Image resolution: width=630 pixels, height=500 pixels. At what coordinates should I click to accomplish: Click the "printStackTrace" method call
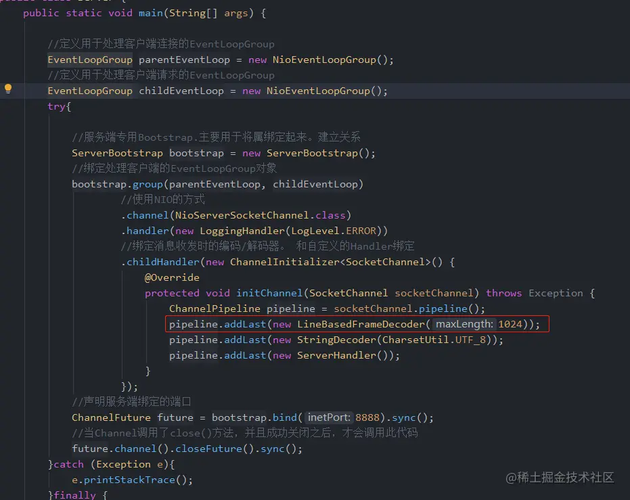[x=129, y=480]
